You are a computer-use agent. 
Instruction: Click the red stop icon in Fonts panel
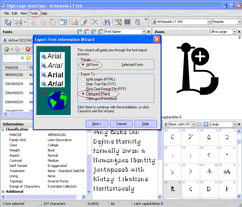pyautogui.click(x=28, y=49)
